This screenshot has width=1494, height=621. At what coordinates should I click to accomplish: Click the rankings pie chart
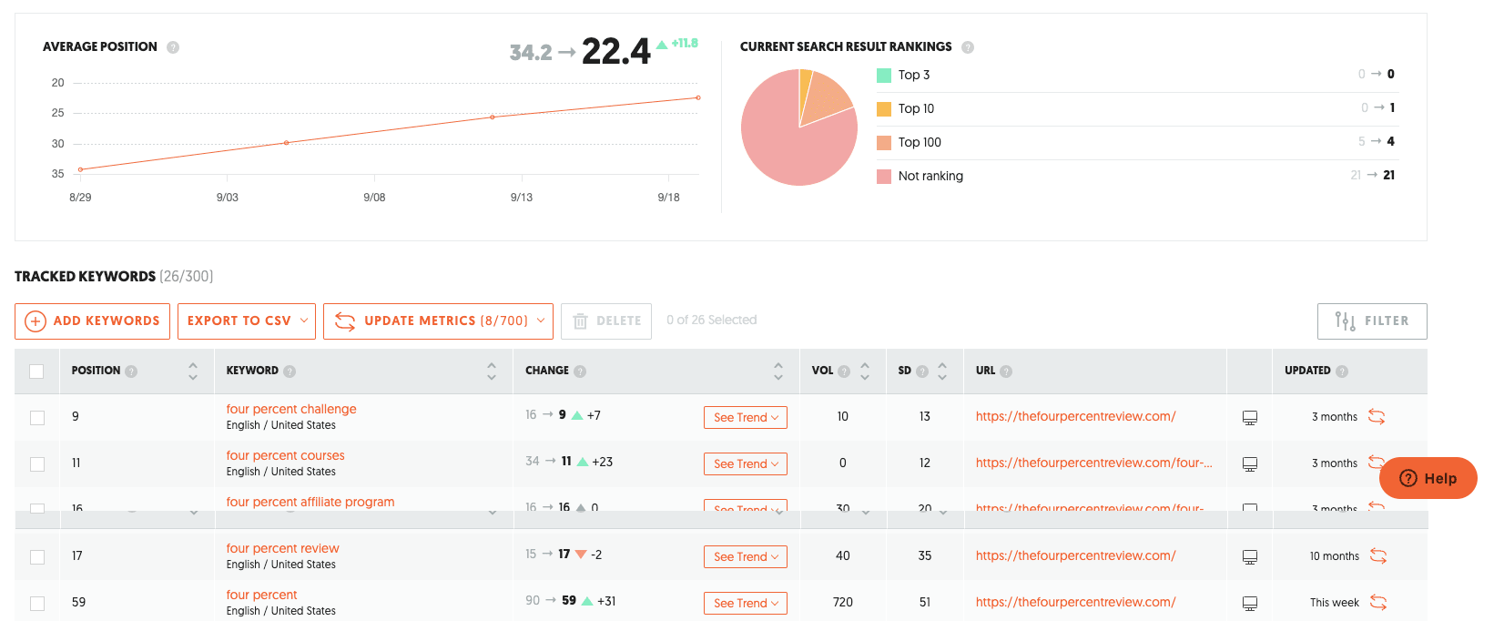click(x=799, y=127)
